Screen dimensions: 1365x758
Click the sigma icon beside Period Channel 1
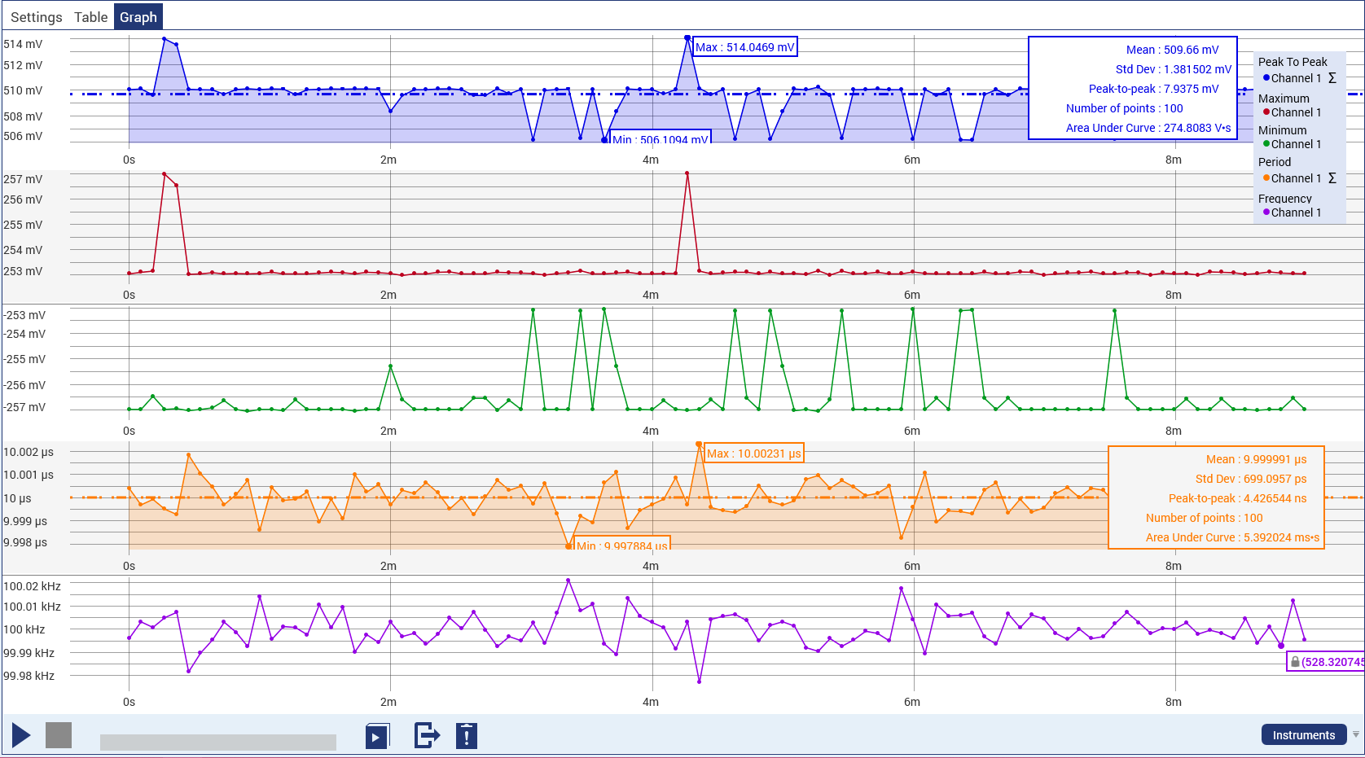[x=1332, y=178]
